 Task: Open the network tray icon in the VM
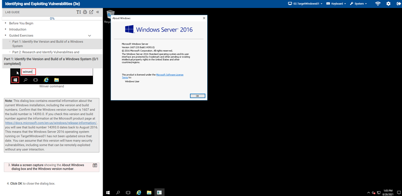(x=378, y=192)
